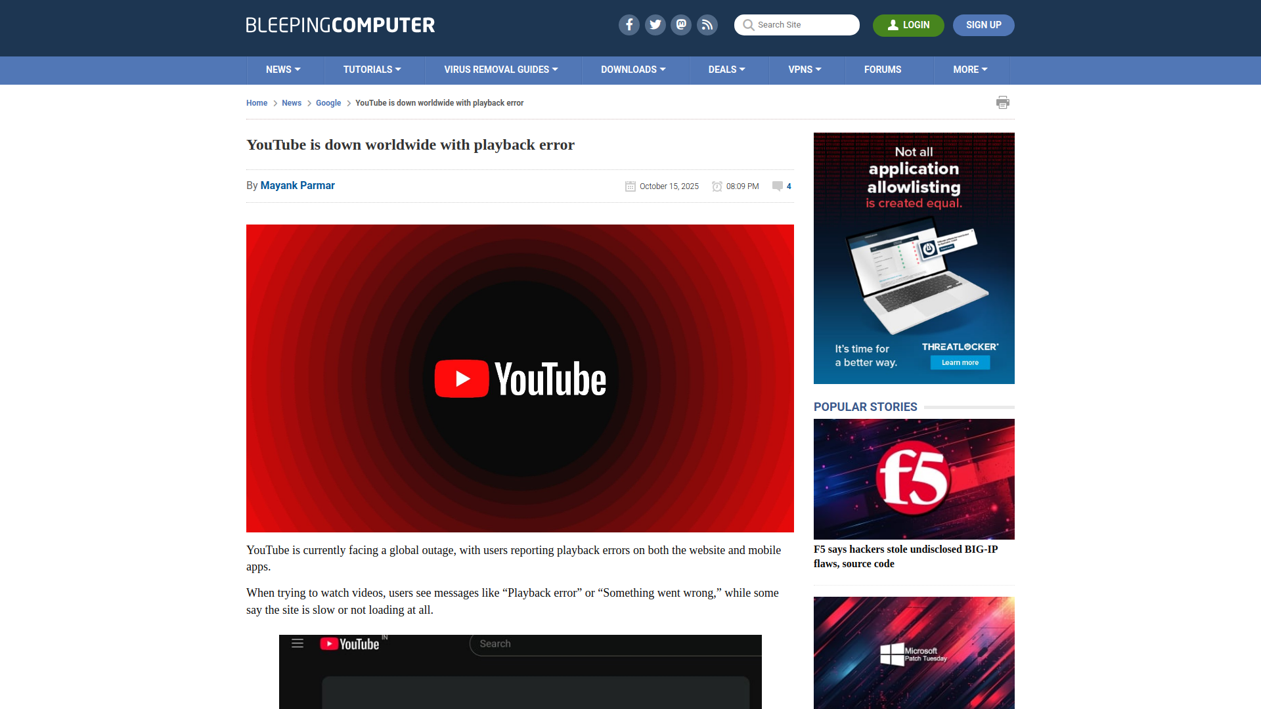Open author Mayank Parmar's profile link

(x=297, y=186)
